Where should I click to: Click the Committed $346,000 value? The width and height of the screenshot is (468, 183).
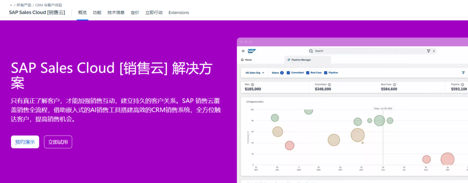click(323, 89)
